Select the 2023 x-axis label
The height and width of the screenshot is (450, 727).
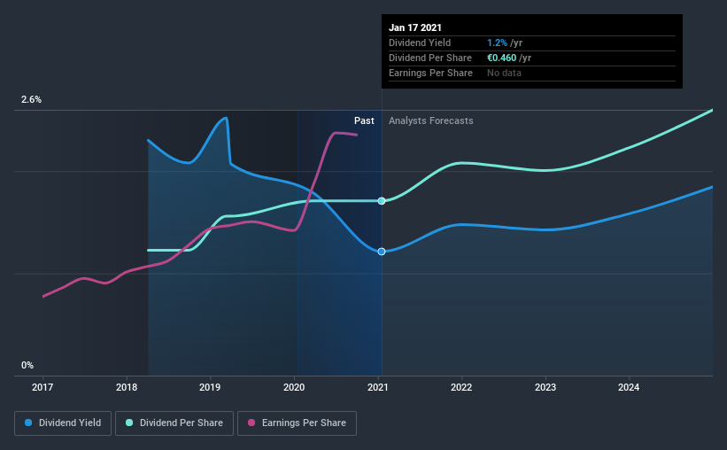click(x=545, y=387)
